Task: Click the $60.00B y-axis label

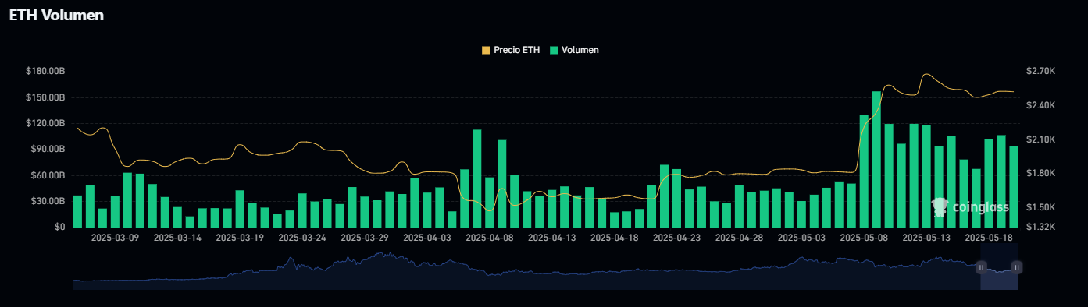Action: click(x=47, y=175)
